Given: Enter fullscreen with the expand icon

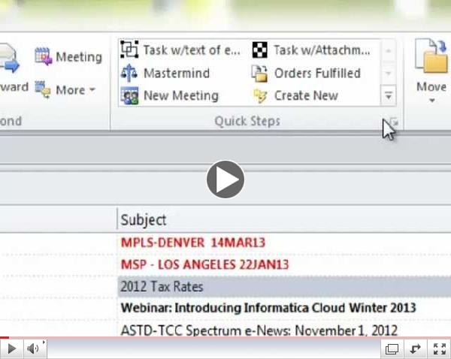Looking at the screenshot, I should pos(440,349).
